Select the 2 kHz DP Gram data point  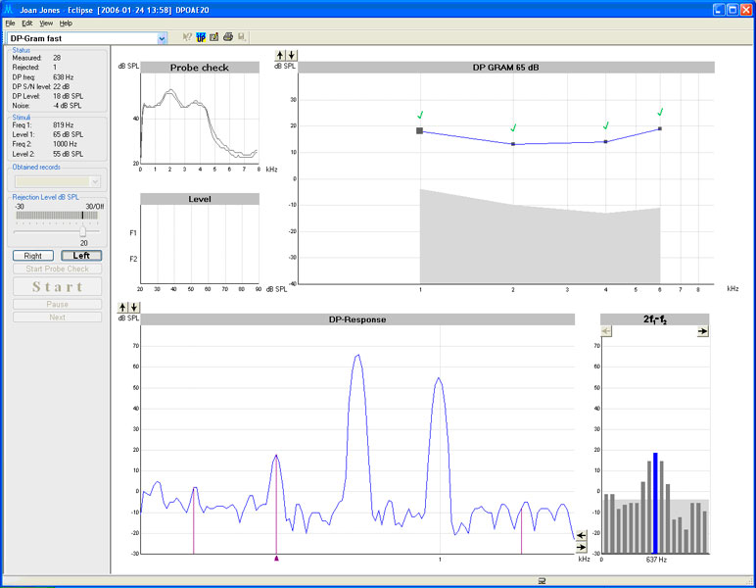[513, 144]
